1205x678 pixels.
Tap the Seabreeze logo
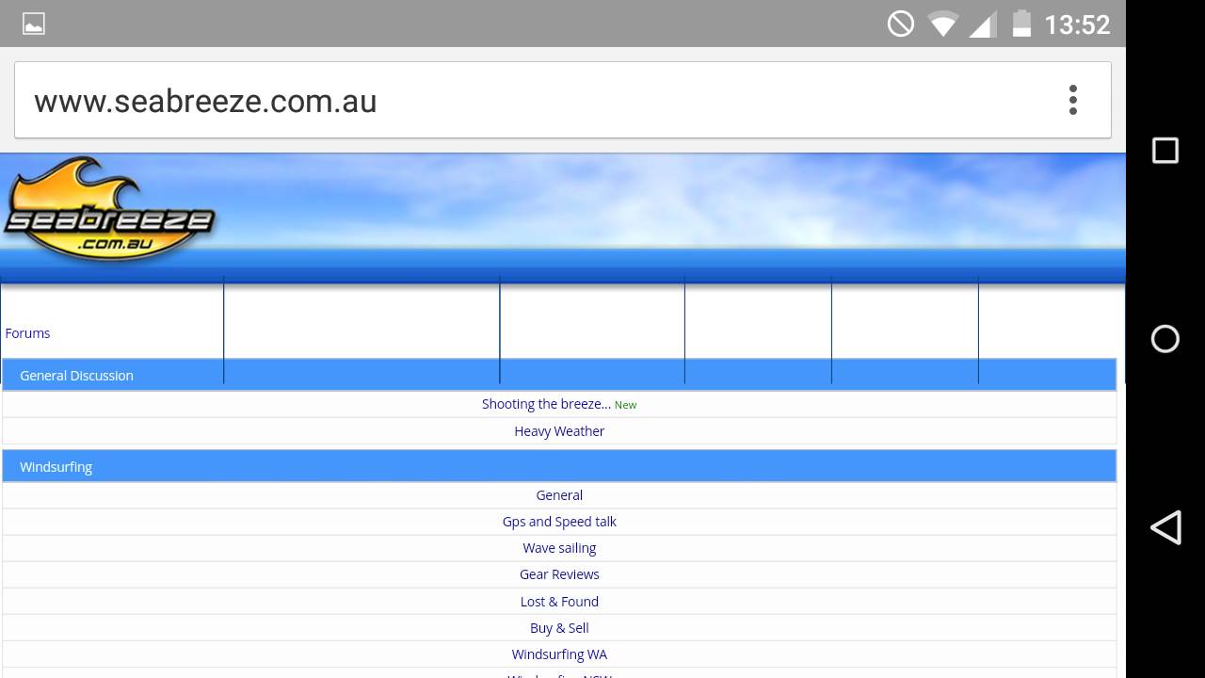point(109,211)
